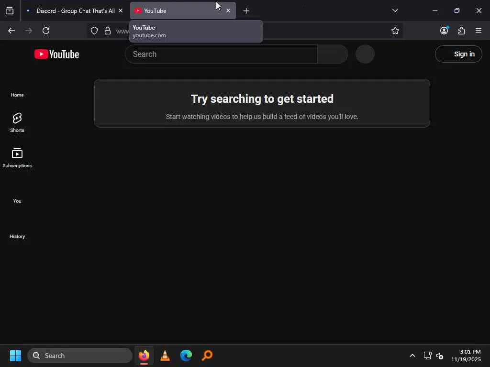Image resolution: width=490 pixels, height=367 pixels.
Task: Open the clock showing 3:01 PM
Action: tap(466, 356)
